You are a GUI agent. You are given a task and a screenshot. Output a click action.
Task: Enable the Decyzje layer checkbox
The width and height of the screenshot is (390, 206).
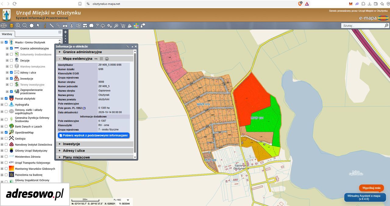(x=12, y=60)
